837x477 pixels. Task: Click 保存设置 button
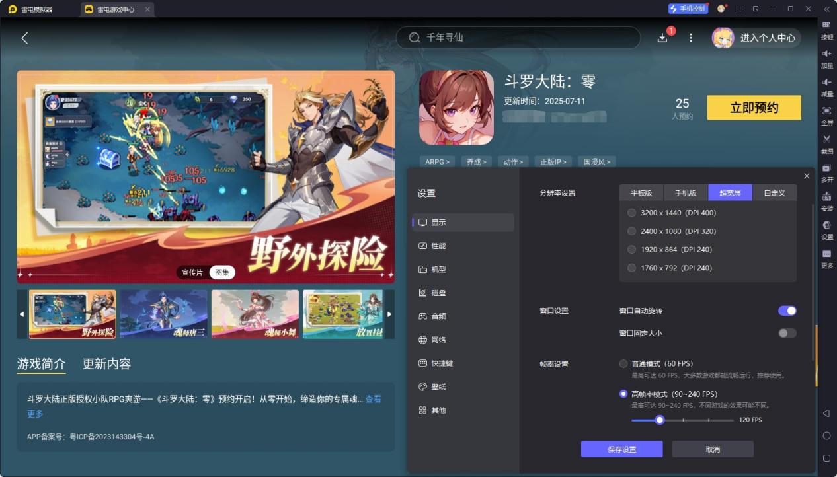point(621,449)
